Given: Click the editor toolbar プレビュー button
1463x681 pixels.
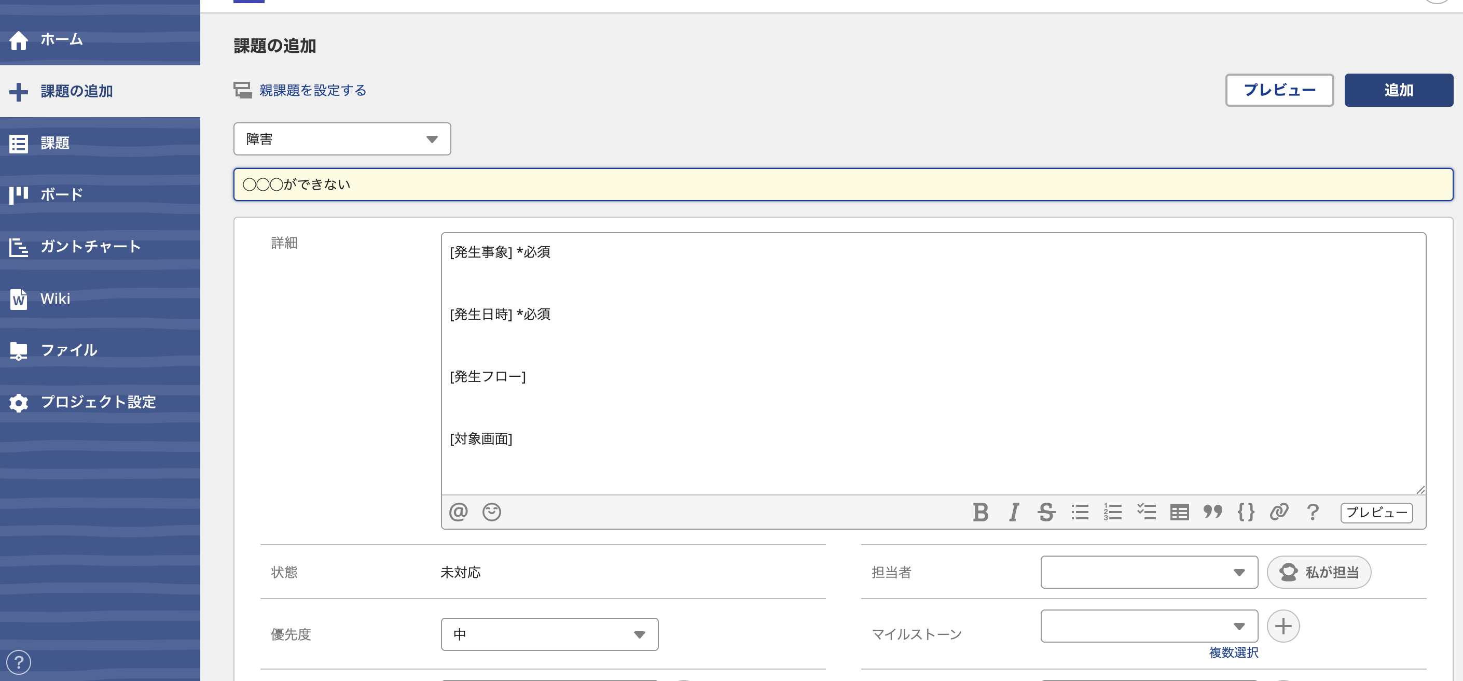Looking at the screenshot, I should 1376,513.
